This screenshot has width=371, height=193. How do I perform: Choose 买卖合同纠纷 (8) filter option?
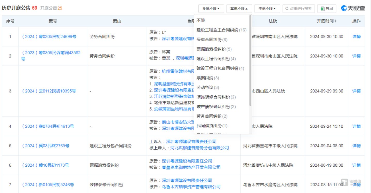212,40
